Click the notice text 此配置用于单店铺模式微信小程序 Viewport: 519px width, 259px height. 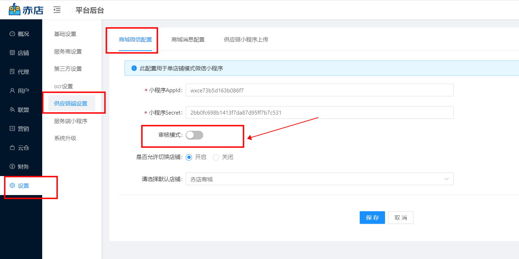181,69
